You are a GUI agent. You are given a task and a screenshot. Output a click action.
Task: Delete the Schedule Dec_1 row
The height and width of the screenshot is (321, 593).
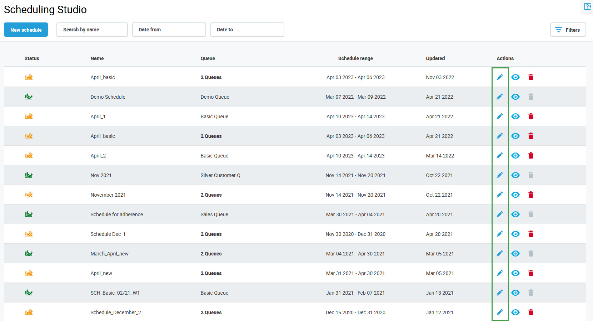pyautogui.click(x=530, y=234)
